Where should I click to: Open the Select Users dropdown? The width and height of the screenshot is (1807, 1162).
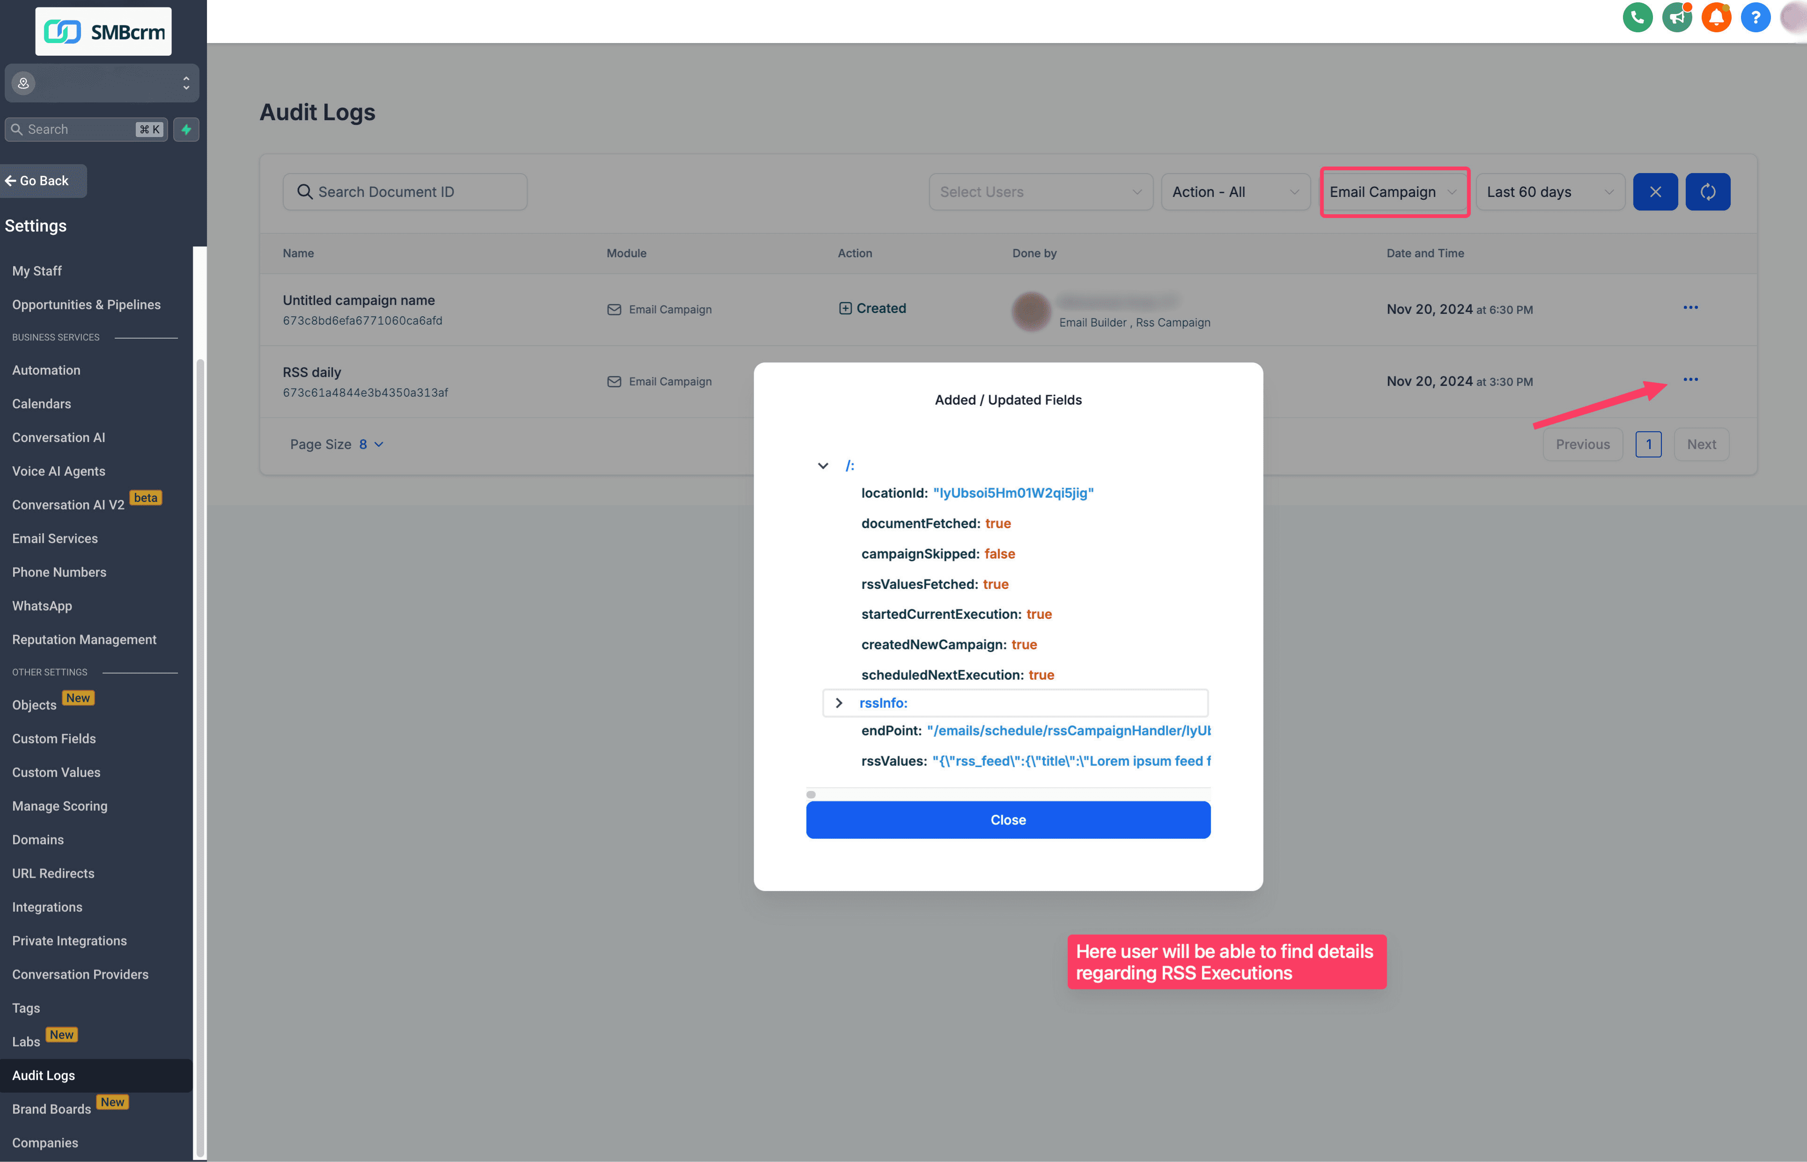(1041, 192)
